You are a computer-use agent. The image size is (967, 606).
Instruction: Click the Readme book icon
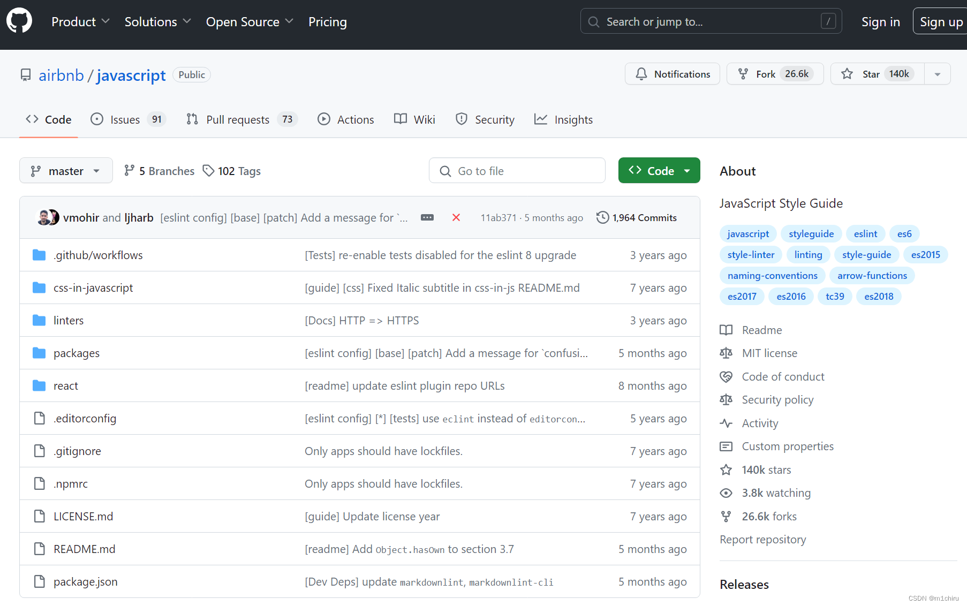[x=726, y=330]
